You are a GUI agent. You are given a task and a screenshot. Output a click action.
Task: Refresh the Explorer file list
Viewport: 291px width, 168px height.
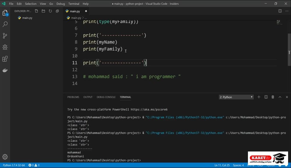(50, 11)
